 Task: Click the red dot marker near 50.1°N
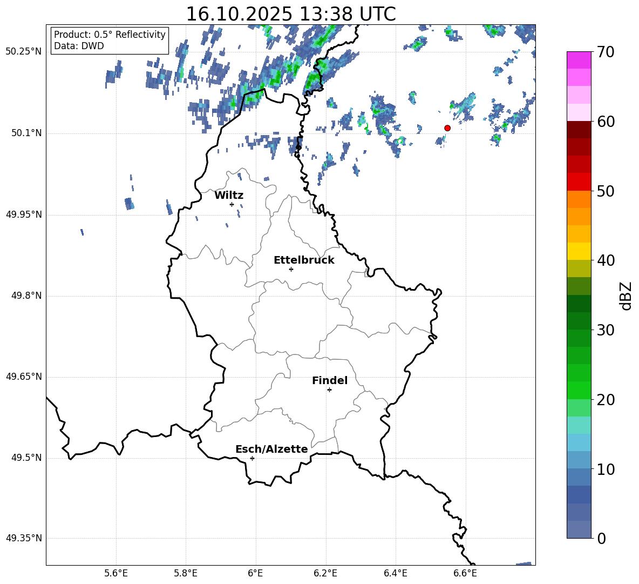(447, 128)
